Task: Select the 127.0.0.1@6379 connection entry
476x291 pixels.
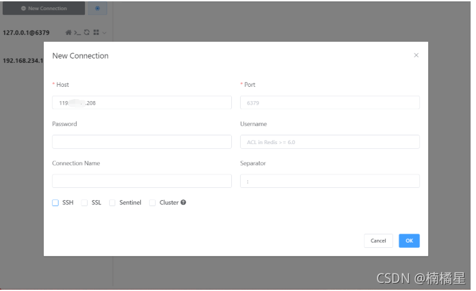Action: pos(26,32)
